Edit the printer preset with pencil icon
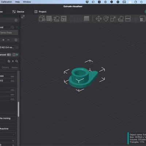 13,27
